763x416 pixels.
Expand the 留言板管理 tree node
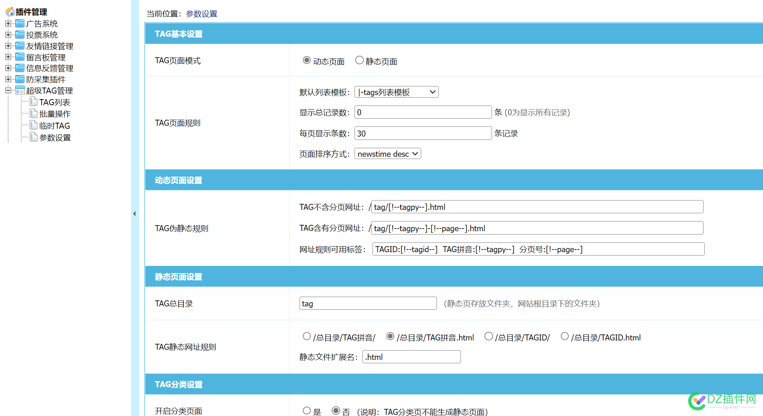click(x=8, y=57)
